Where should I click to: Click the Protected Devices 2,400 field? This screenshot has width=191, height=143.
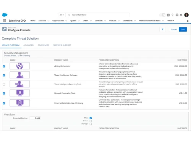pos(35,118)
